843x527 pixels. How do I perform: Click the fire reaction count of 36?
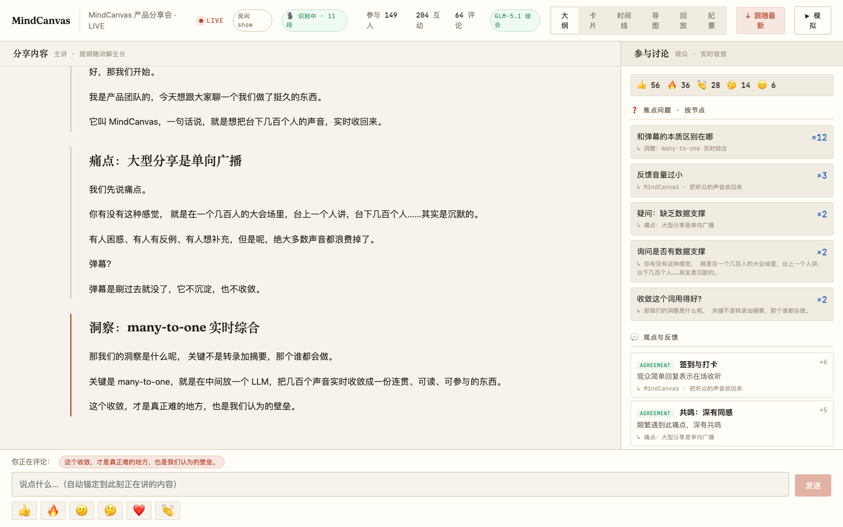pos(679,85)
